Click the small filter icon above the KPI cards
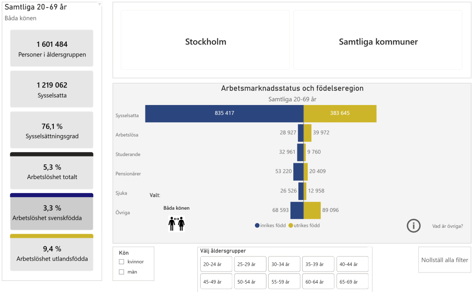 100,4
